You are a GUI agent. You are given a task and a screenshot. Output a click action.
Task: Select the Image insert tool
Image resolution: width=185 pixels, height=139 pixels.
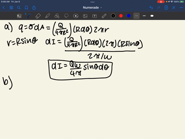point(85,16)
